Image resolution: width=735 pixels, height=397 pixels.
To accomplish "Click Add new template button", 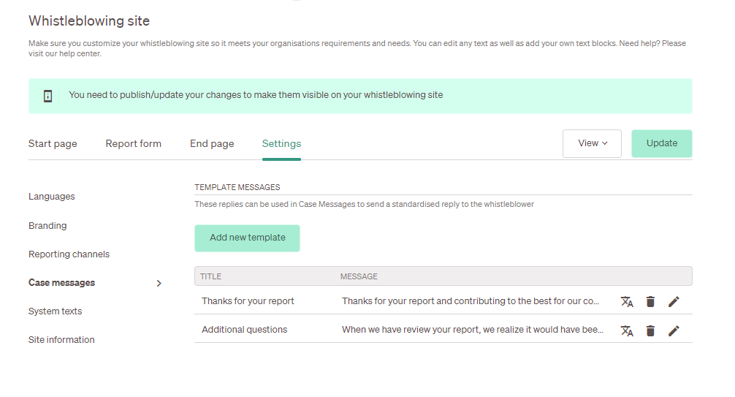I will [x=247, y=238].
